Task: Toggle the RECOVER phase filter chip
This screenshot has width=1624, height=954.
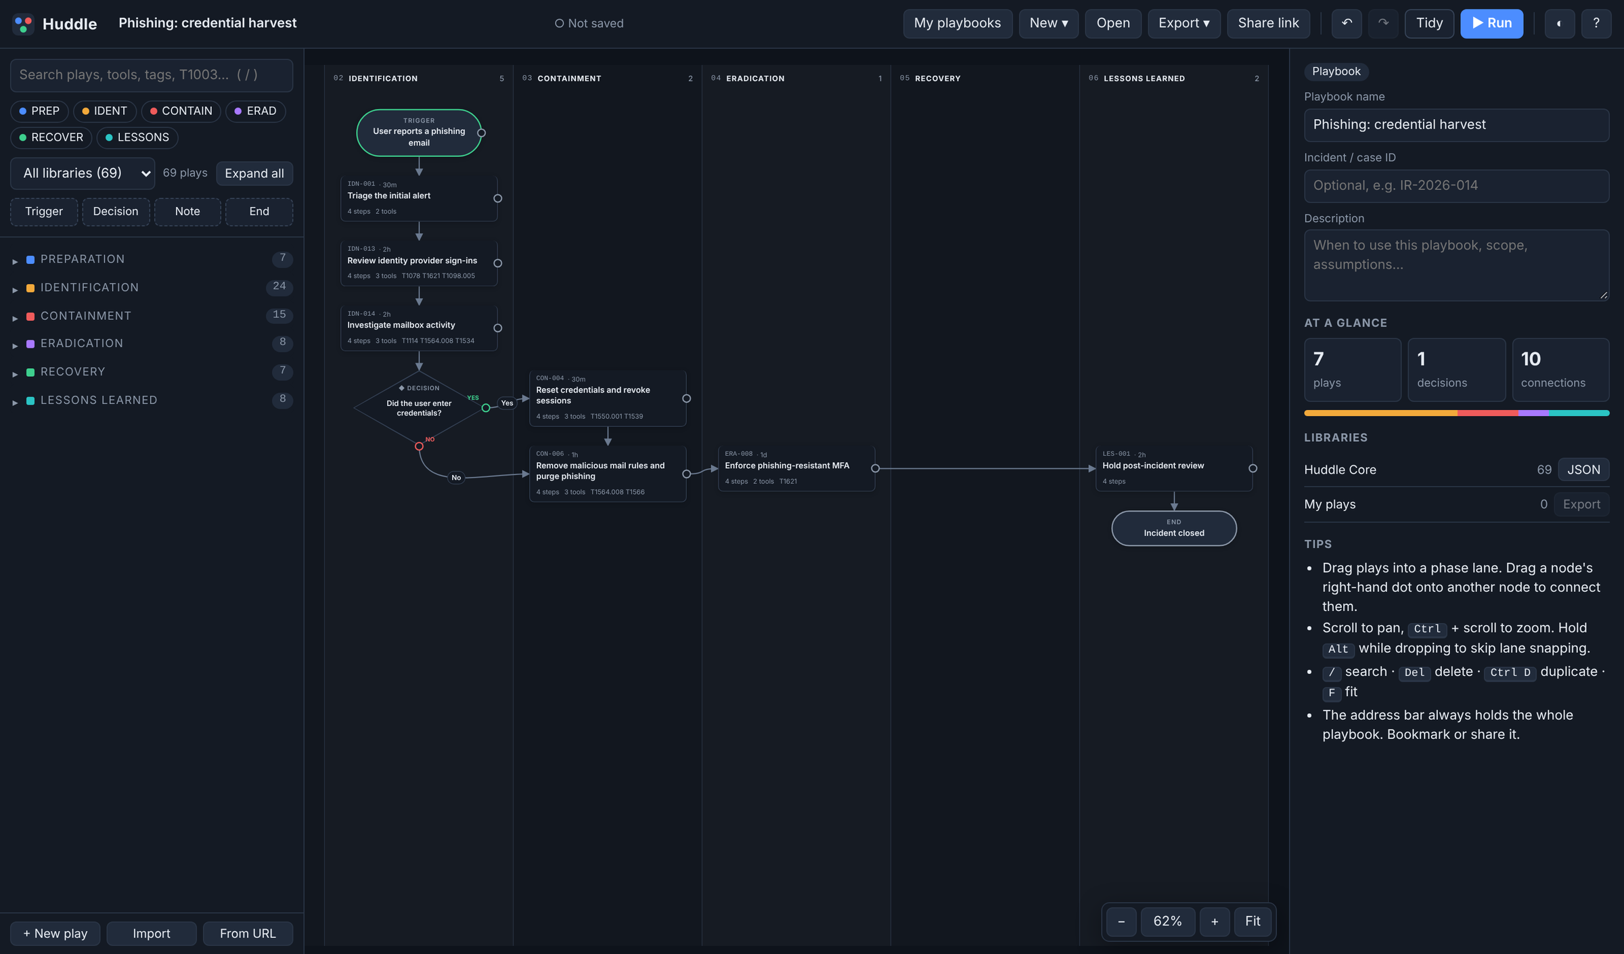Action: [51, 137]
